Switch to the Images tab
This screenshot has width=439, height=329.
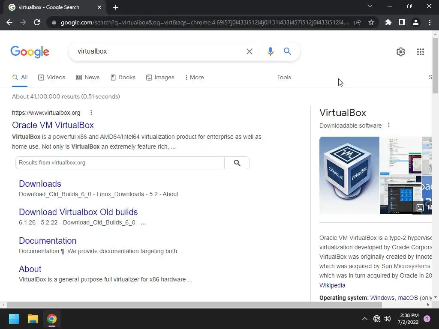click(x=160, y=78)
